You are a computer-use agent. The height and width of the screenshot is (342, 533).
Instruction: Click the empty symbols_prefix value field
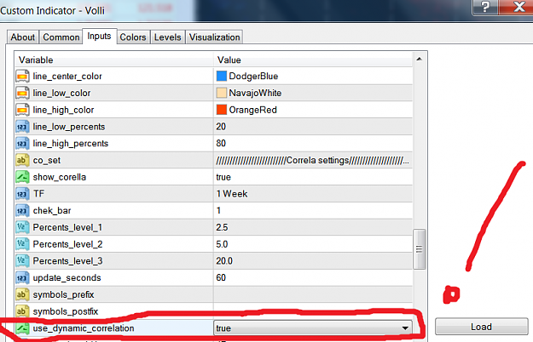pos(313,294)
